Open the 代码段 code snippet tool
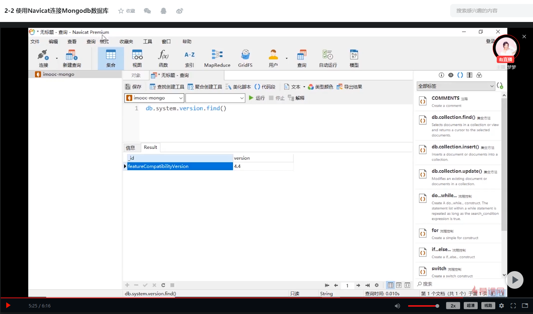 (x=264, y=87)
